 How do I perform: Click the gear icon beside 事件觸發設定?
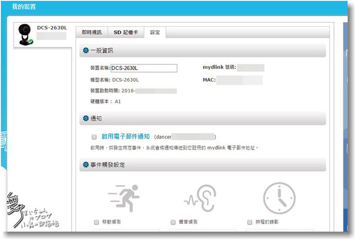(86, 165)
